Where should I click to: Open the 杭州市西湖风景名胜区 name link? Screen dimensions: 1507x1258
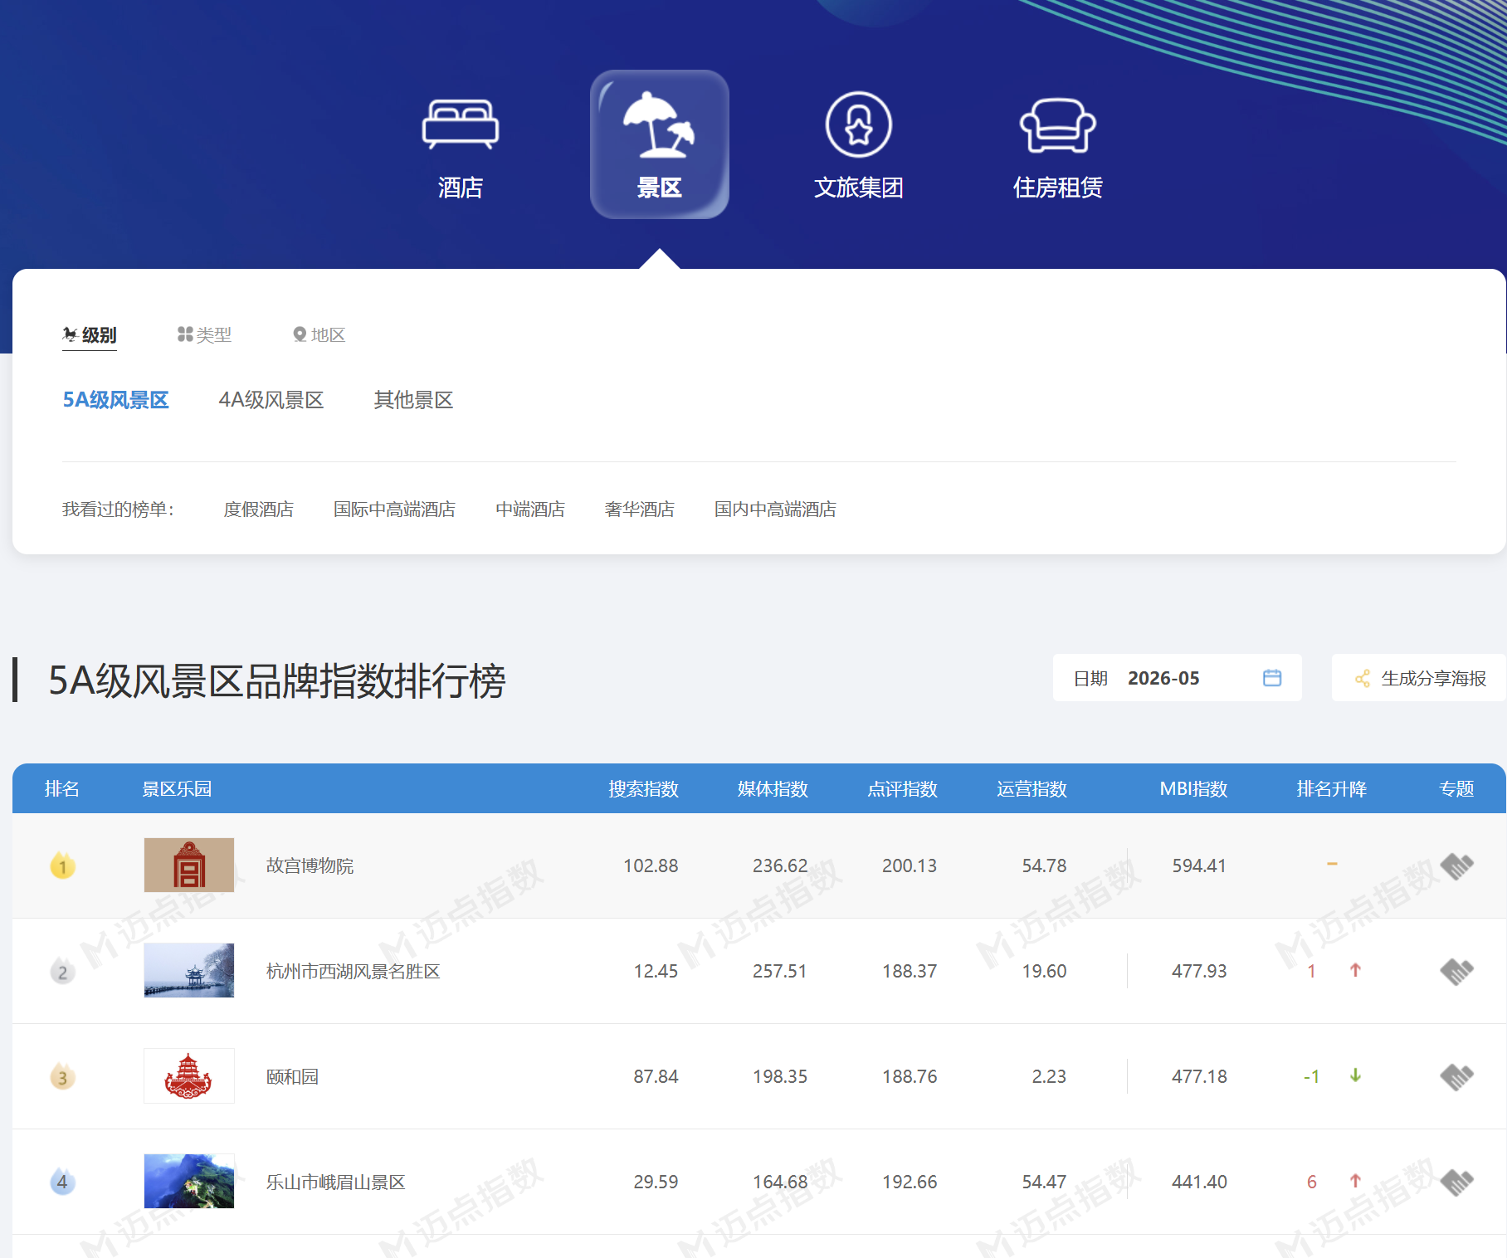tap(354, 971)
